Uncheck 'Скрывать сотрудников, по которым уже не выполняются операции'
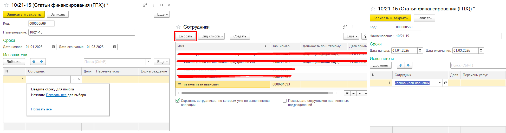The width and height of the screenshot is (506, 133). pos(178,101)
